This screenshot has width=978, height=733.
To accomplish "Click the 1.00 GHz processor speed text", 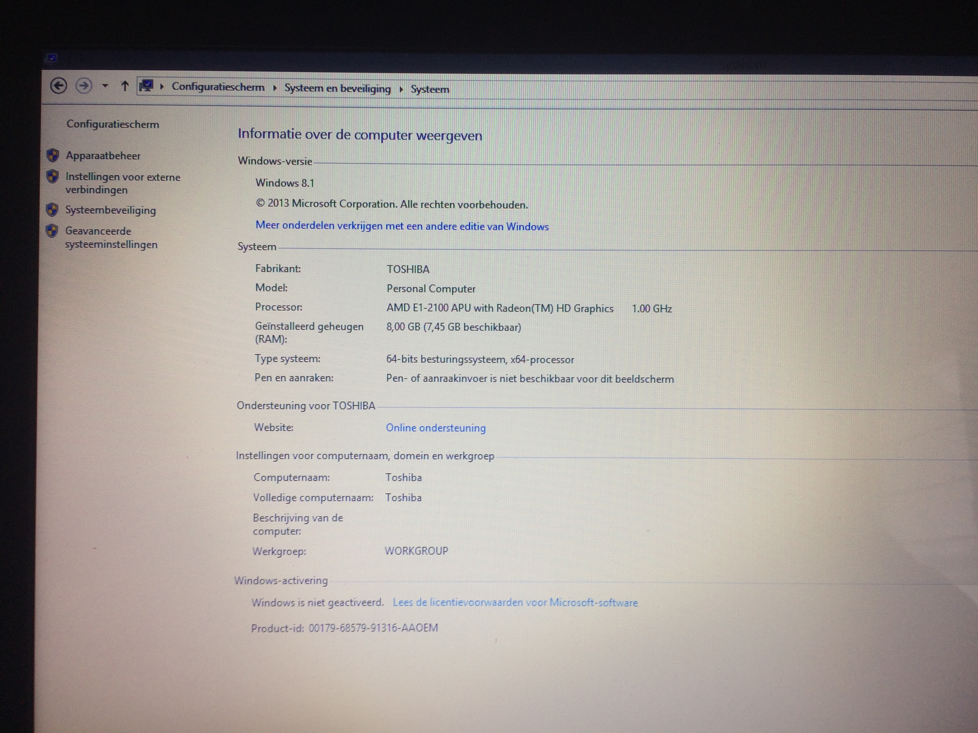I will click(652, 308).
